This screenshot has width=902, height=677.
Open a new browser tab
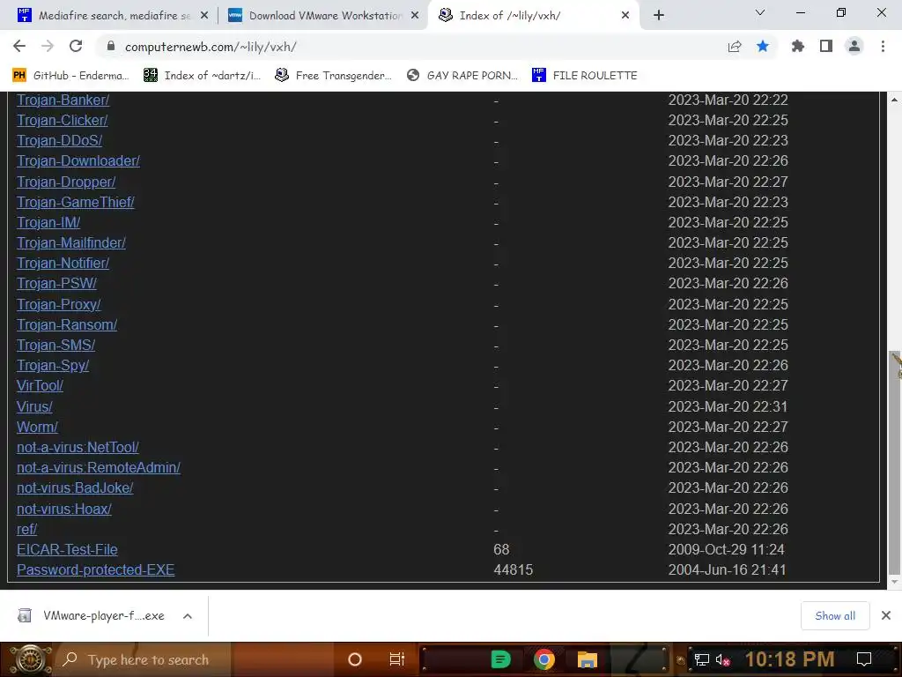659,15
